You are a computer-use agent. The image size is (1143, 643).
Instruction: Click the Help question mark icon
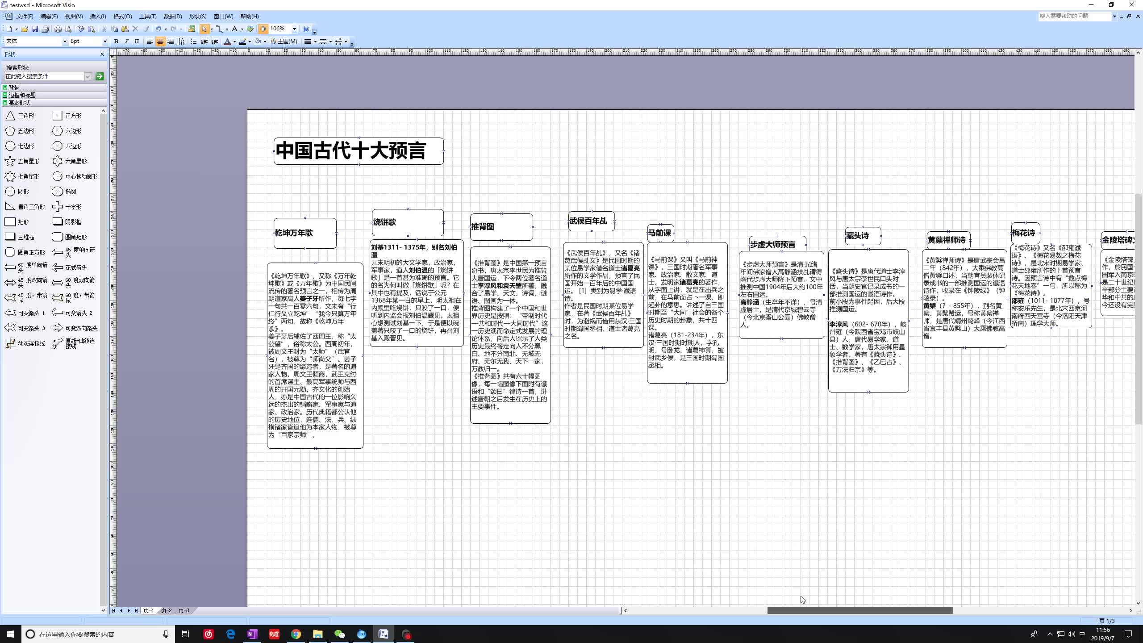click(306, 29)
